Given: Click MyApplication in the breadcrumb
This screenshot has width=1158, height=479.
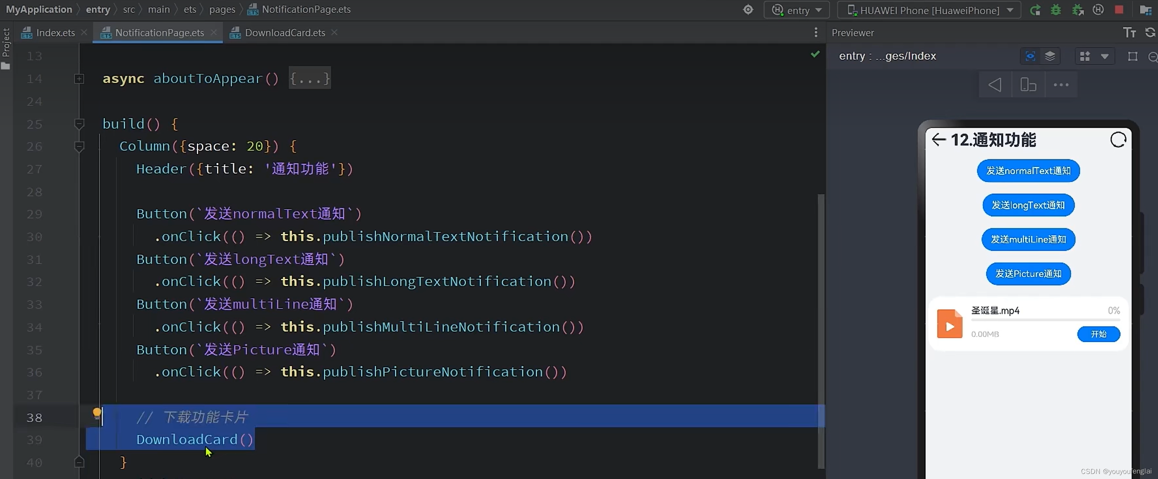Looking at the screenshot, I should (39, 9).
